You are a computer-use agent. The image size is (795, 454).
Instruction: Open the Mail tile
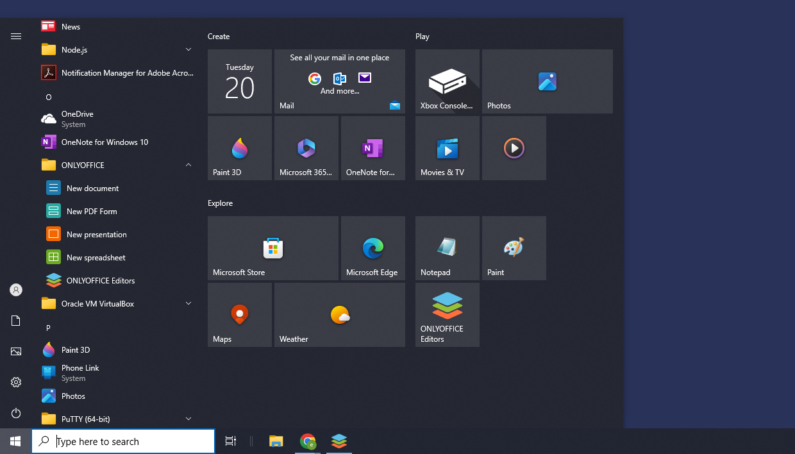[340, 81]
